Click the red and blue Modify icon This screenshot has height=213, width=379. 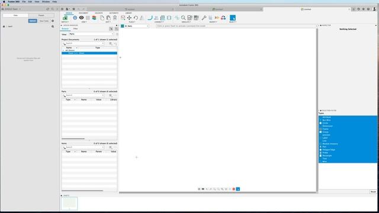(x=223, y=18)
